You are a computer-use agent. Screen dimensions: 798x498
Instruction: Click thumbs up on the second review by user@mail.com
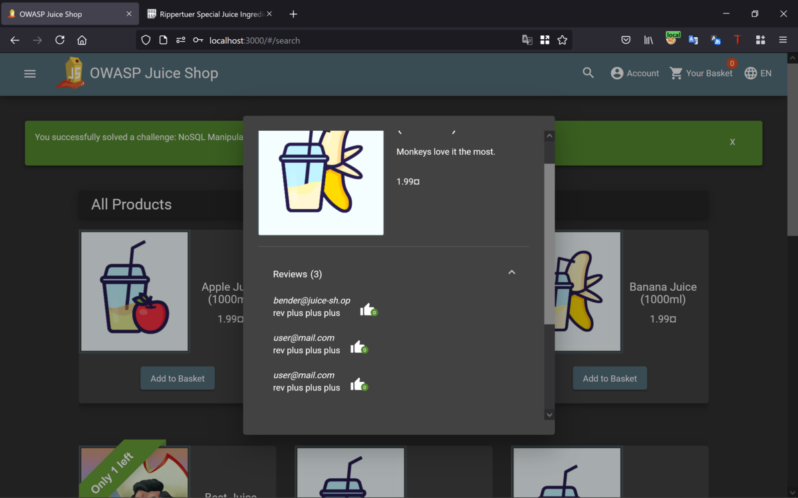point(358,347)
